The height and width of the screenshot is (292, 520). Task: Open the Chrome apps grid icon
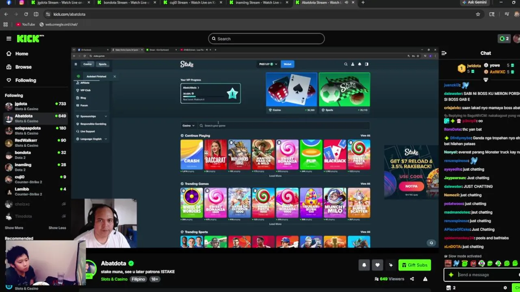6,24
